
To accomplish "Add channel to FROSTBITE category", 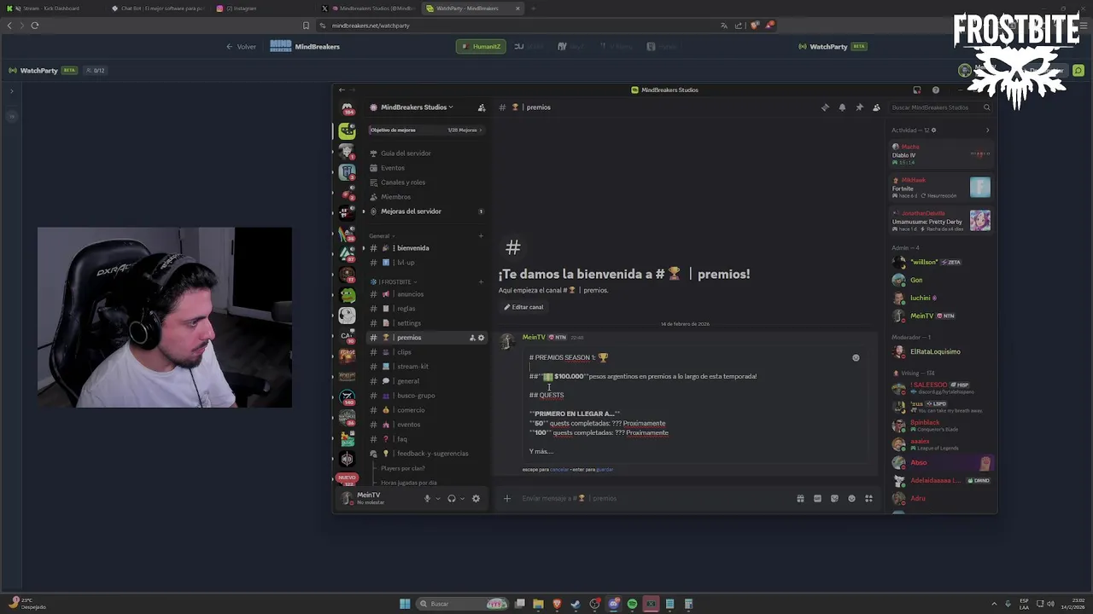I will 481,282.
